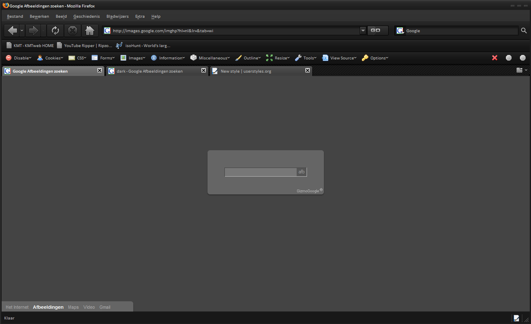Stop loading the page
The image size is (531, 324).
(x=73, y=31)
